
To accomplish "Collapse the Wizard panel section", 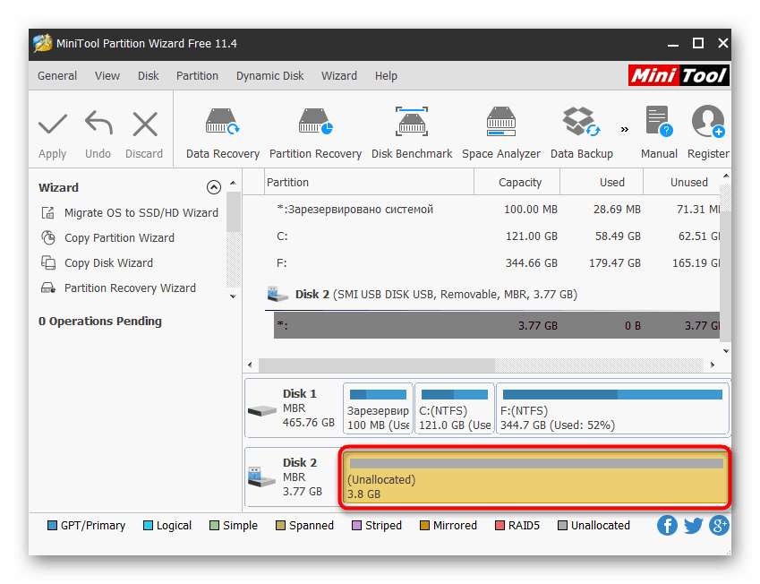I will click(x=214, y=187).
